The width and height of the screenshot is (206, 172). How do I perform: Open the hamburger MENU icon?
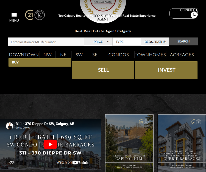14,15
